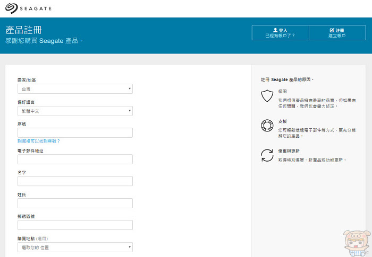Click the 取得特別優惠 description text
This screenshot has height=257, width=372.
click(312, 160)
